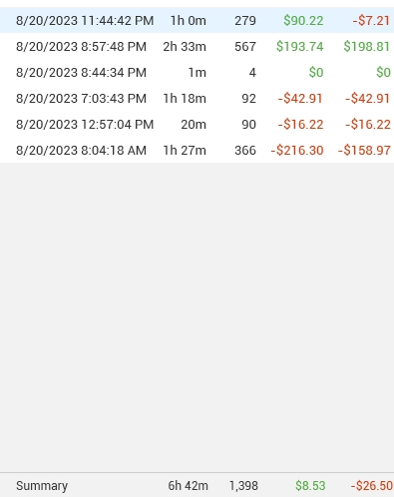Select the 12:57:04 PM session row
Screen dimensions: 394x497
coord(197,124)
